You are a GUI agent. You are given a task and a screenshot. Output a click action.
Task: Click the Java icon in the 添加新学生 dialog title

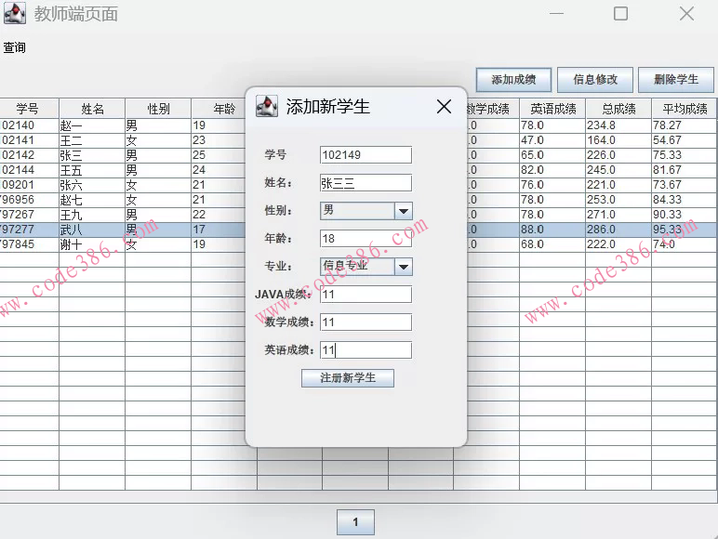click(x=267, y=106)
